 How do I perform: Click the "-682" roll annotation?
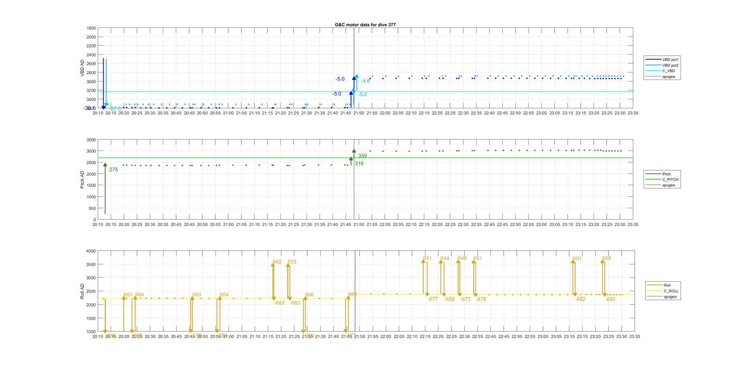295,303
